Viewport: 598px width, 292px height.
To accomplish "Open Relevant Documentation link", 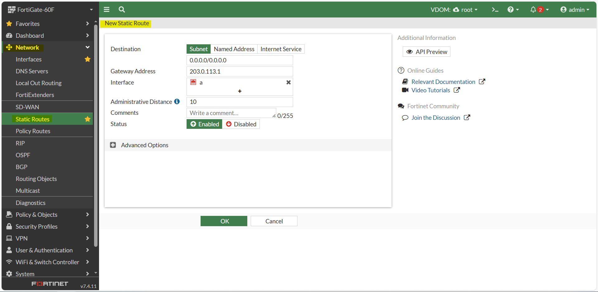I will coord(443,82).
